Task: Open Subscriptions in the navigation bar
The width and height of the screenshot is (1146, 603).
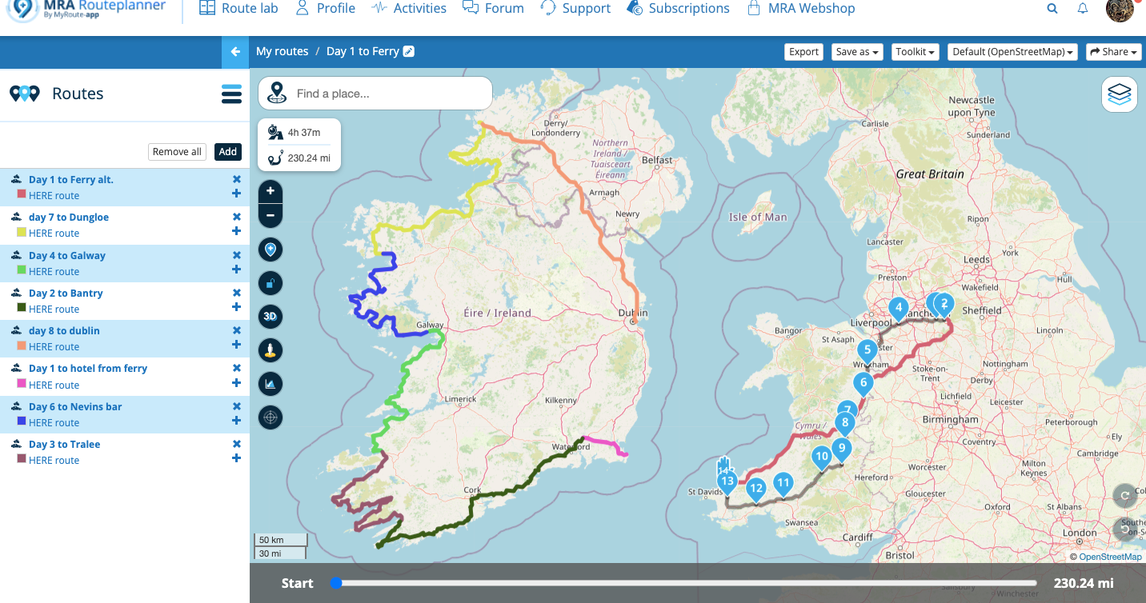Action: (678, 8)
